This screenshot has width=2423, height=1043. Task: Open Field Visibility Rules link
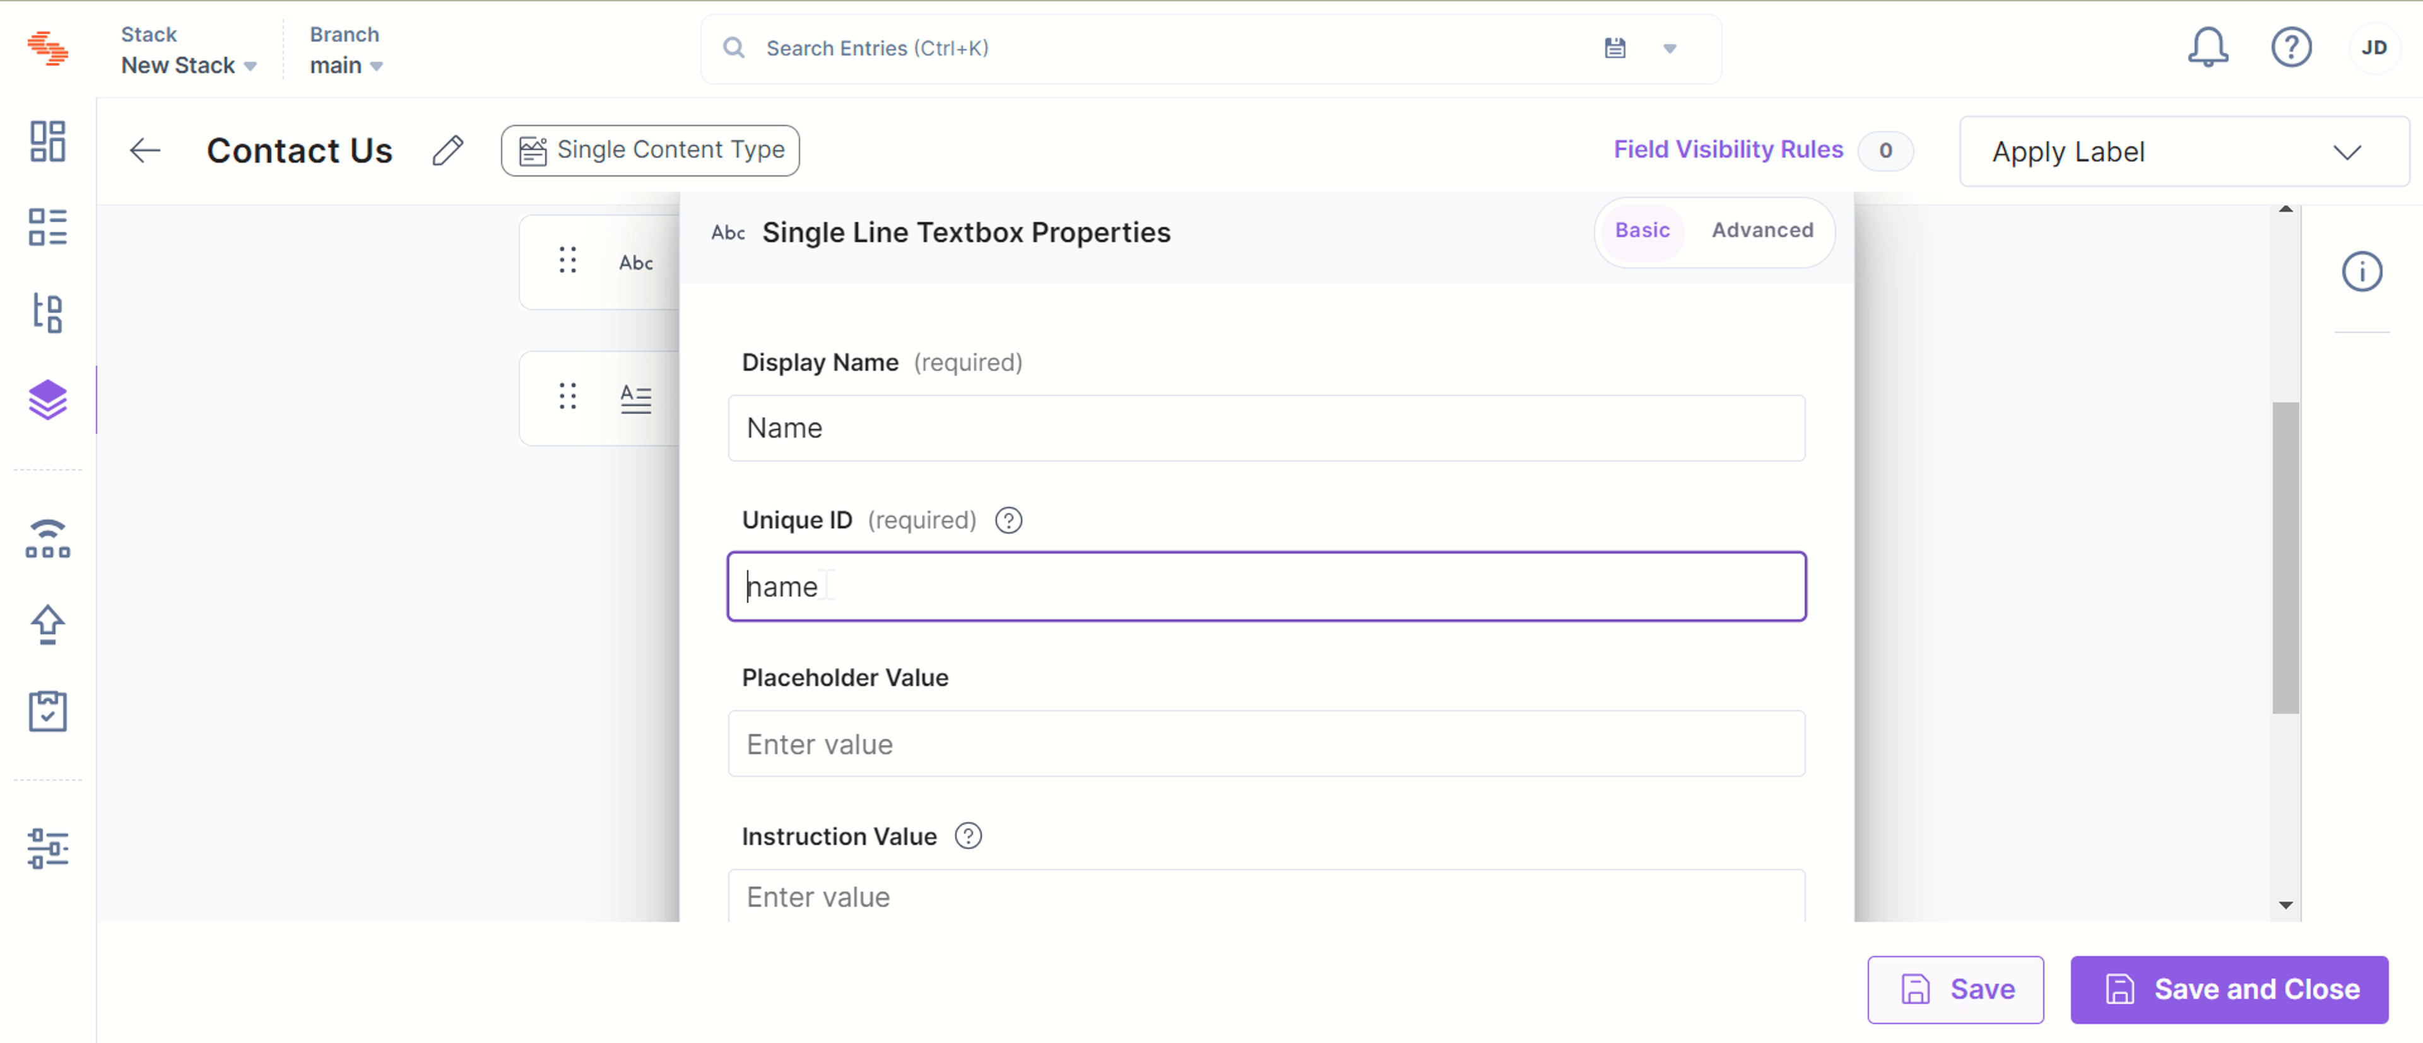point(1728,150)
